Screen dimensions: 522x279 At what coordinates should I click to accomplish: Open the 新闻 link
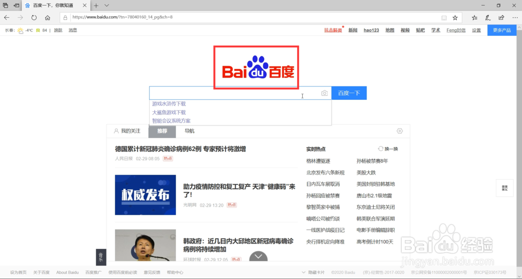pyautogui.click(x=353, y=30)
